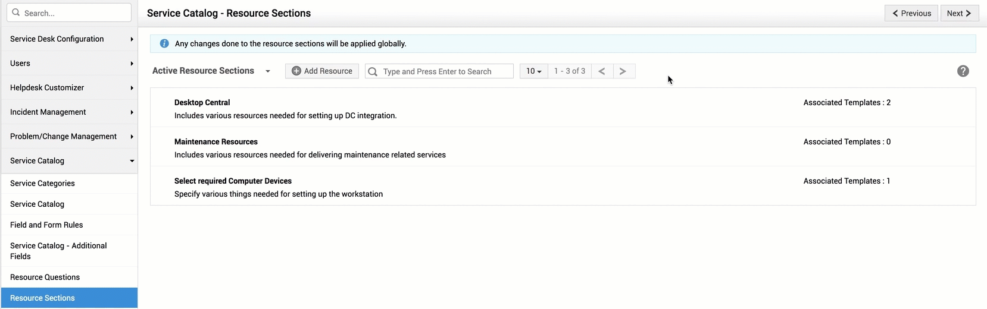Open the Maintenance Resources section
The image size is (987, 309).
216,141
